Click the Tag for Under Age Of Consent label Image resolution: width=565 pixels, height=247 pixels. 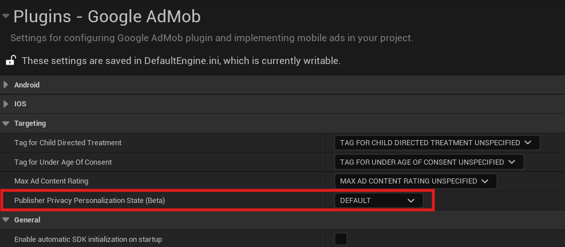point(63,162)
